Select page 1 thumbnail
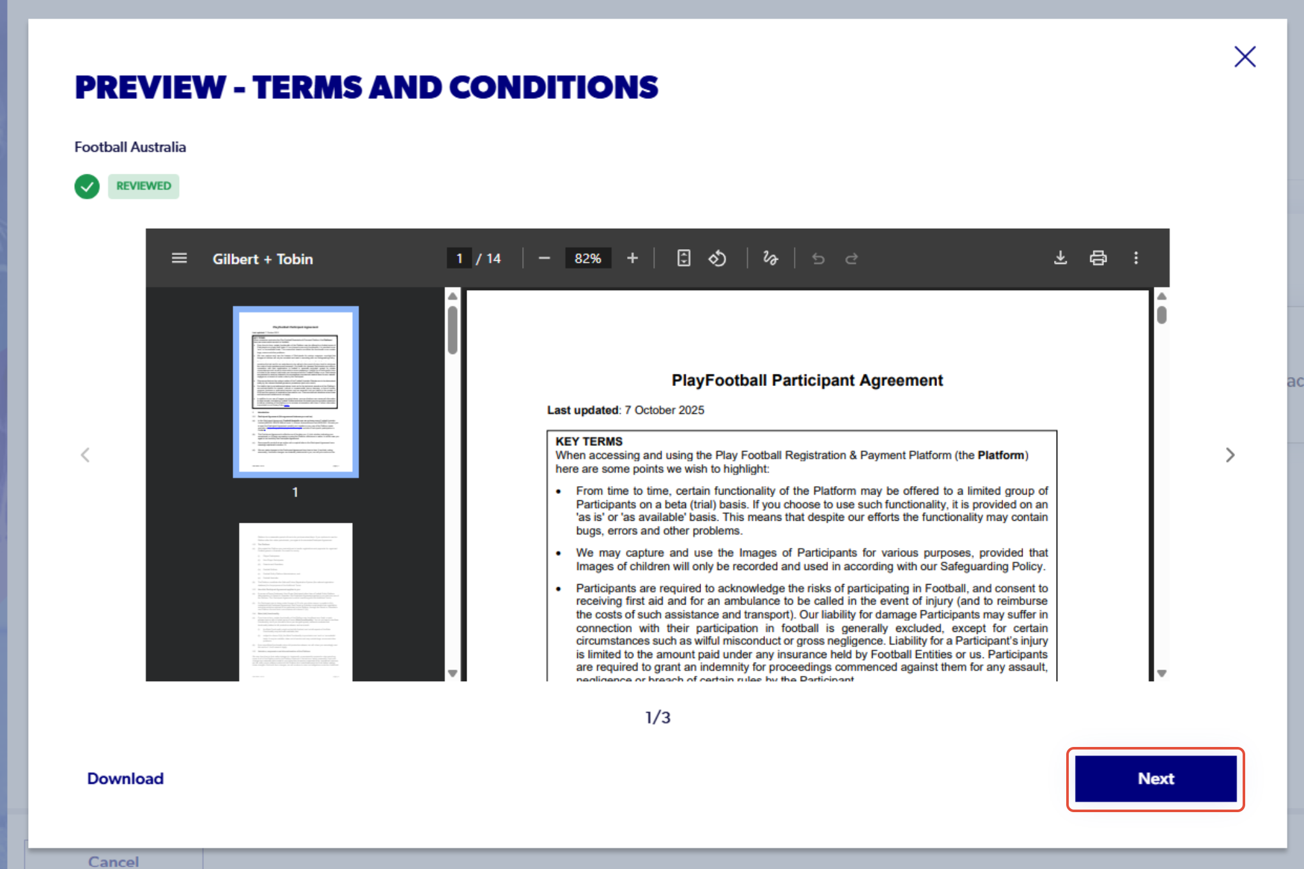This screenshot has height=869, width=1304. (x=296, y=392)
